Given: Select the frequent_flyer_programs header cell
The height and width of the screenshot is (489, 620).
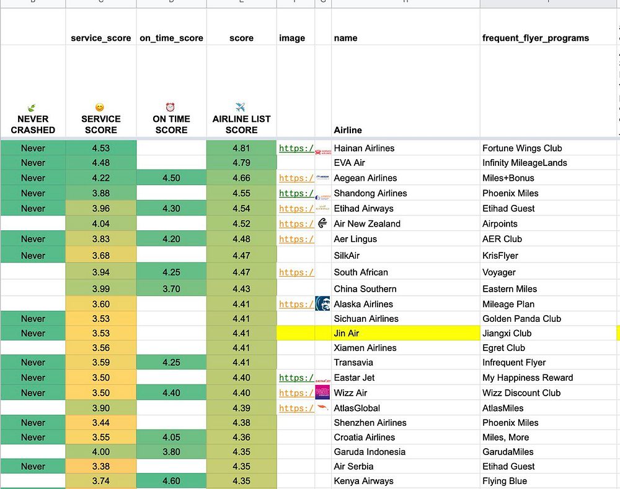Looking at the screenshot, I should pos(549,27).
